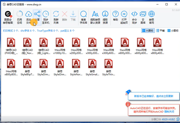The width and height of the screenshot is (180, 123).
Task: Select the 赫思 StyleBlipT SHX font file
Action: pos(27,67)
